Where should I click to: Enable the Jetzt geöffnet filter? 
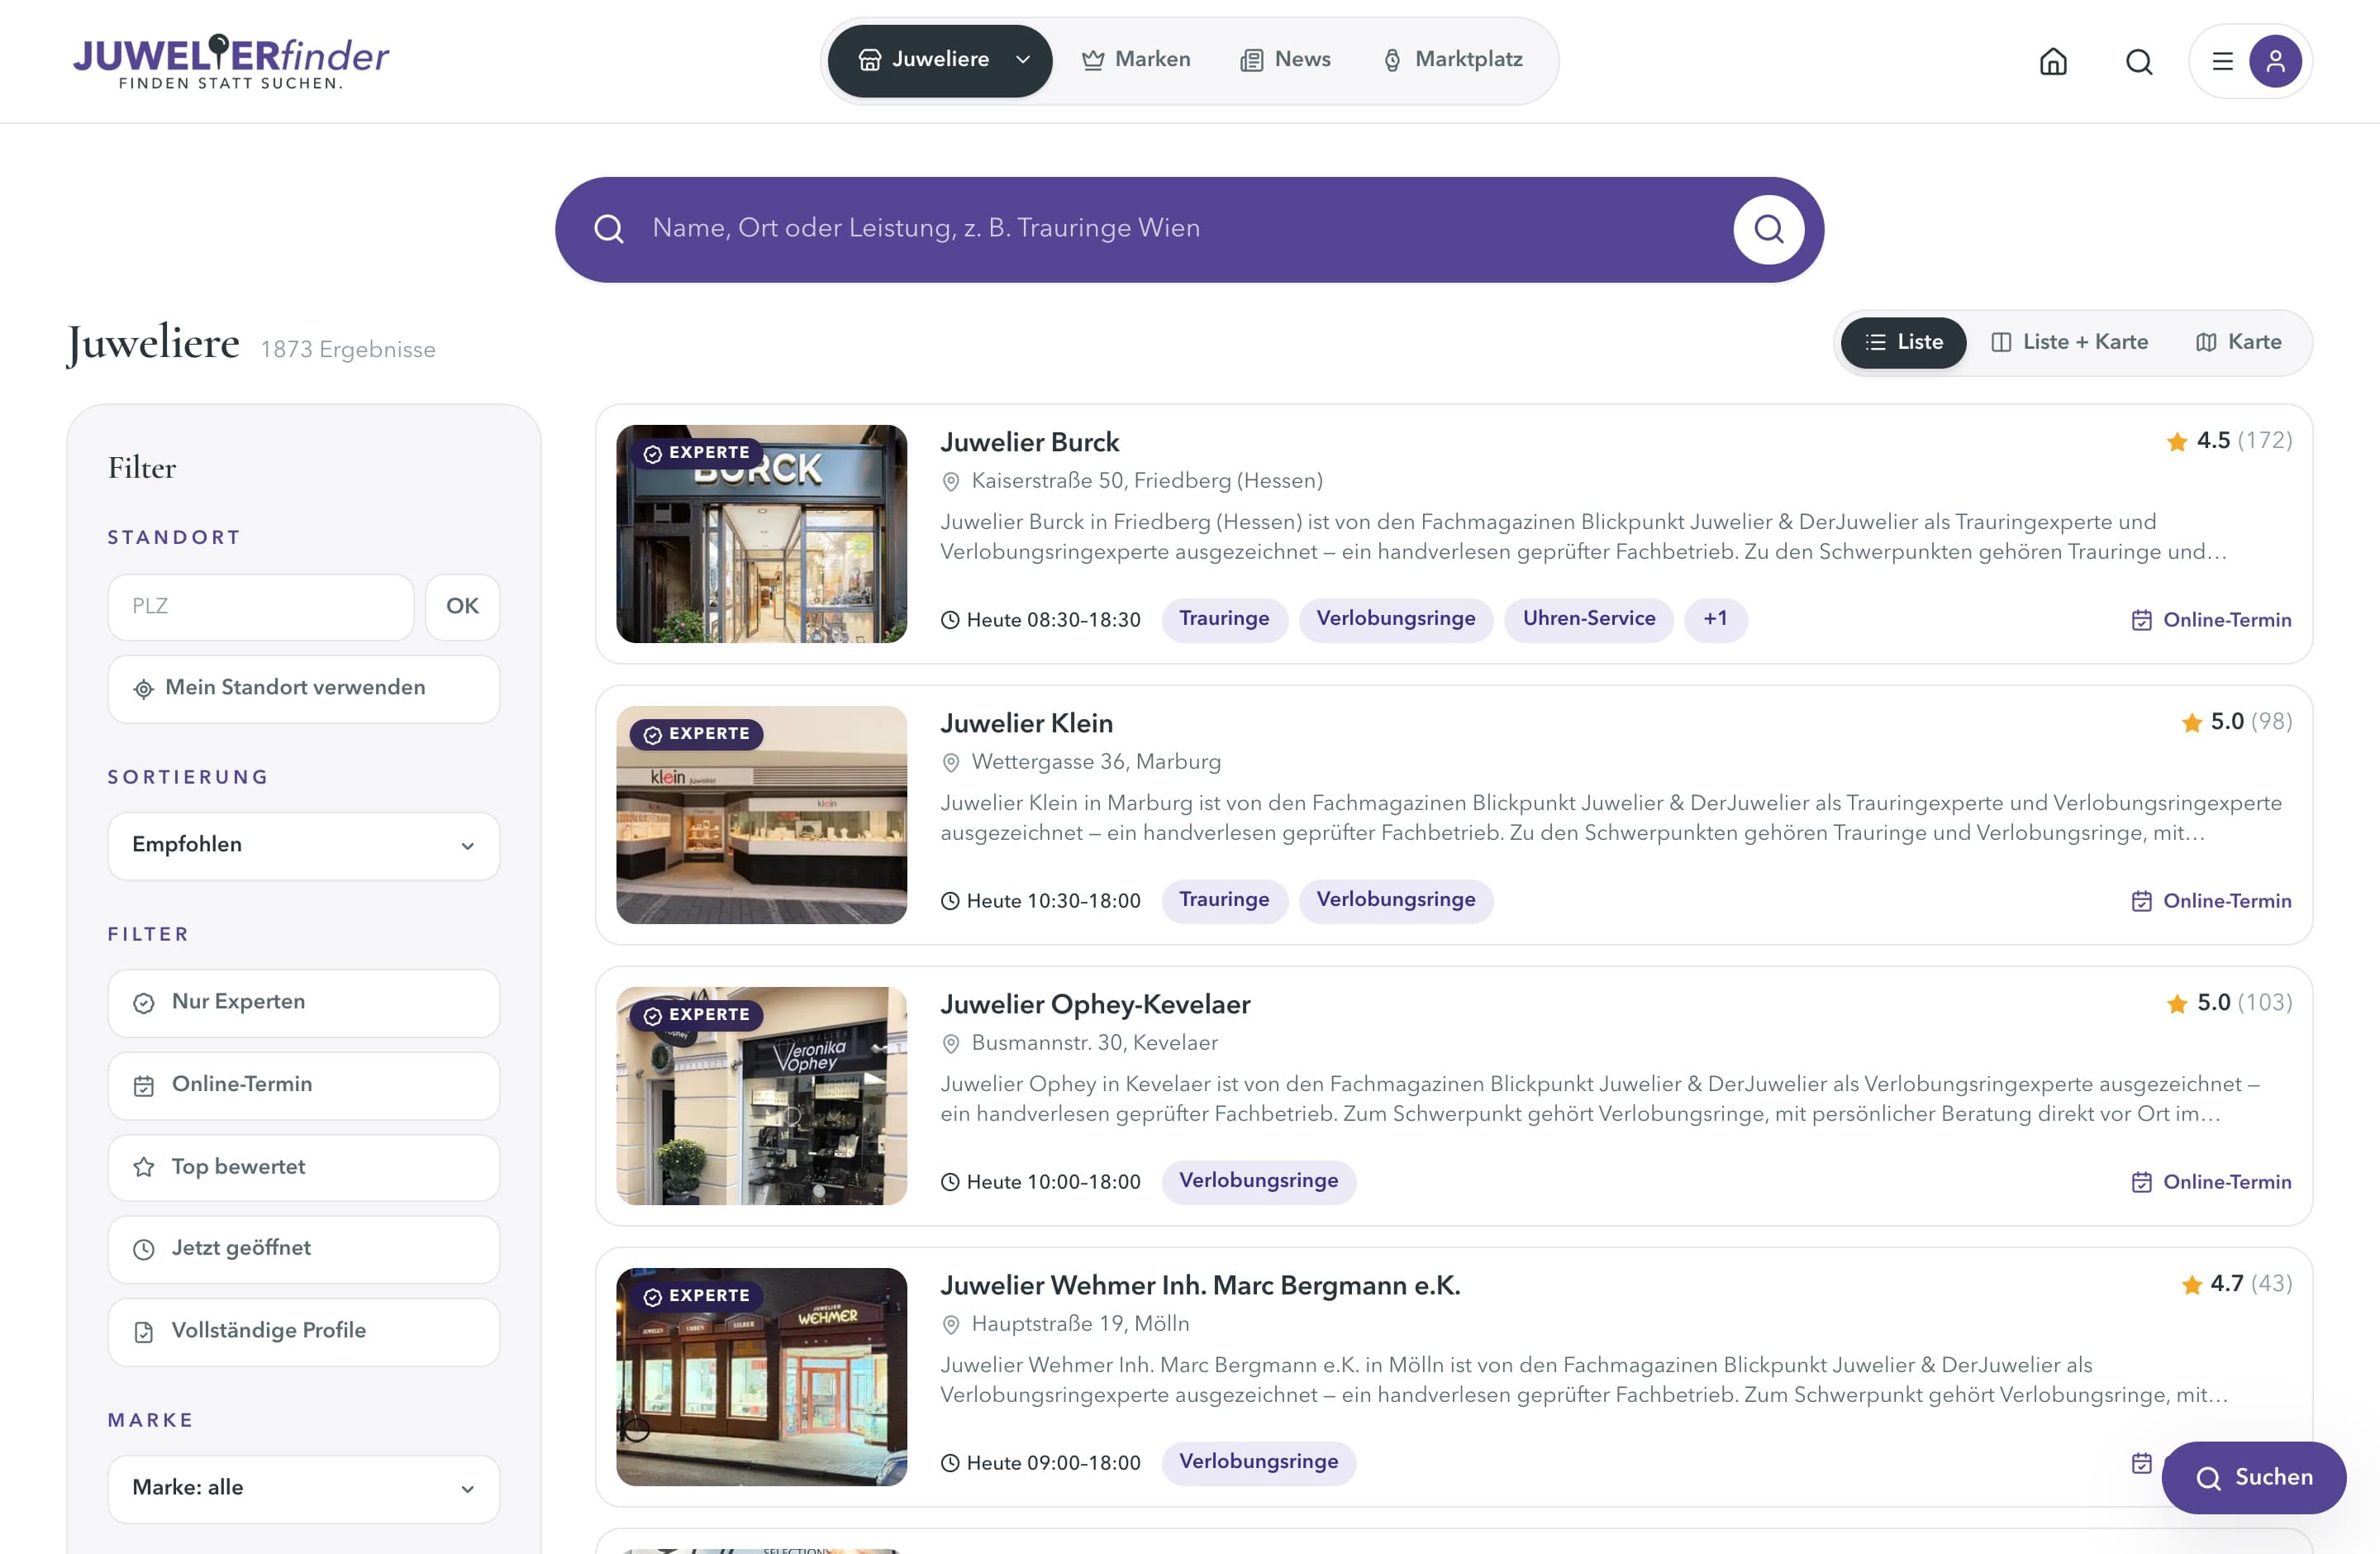304,1249
